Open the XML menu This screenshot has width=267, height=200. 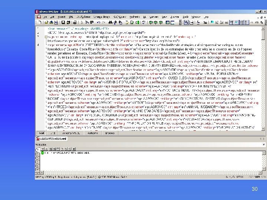[x=71, y=17]
